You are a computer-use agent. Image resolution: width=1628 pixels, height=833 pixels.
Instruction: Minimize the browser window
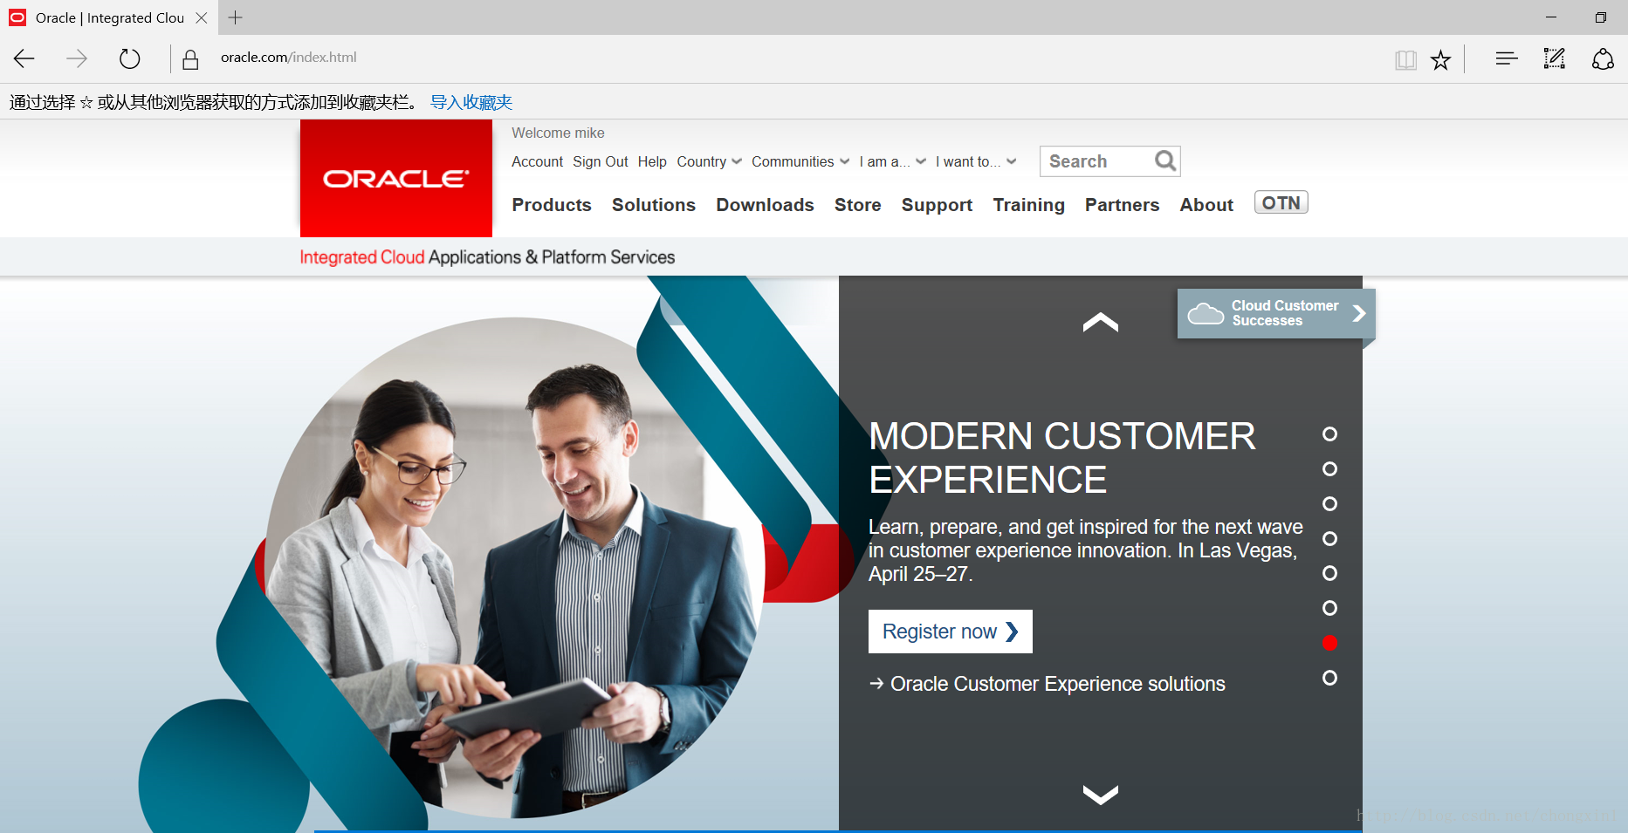pyautogui.click(x=1551, y=17)
